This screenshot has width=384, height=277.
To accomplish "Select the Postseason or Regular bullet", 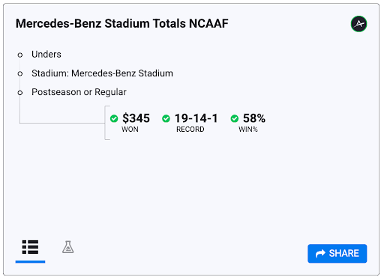I will tap(20, 93).
